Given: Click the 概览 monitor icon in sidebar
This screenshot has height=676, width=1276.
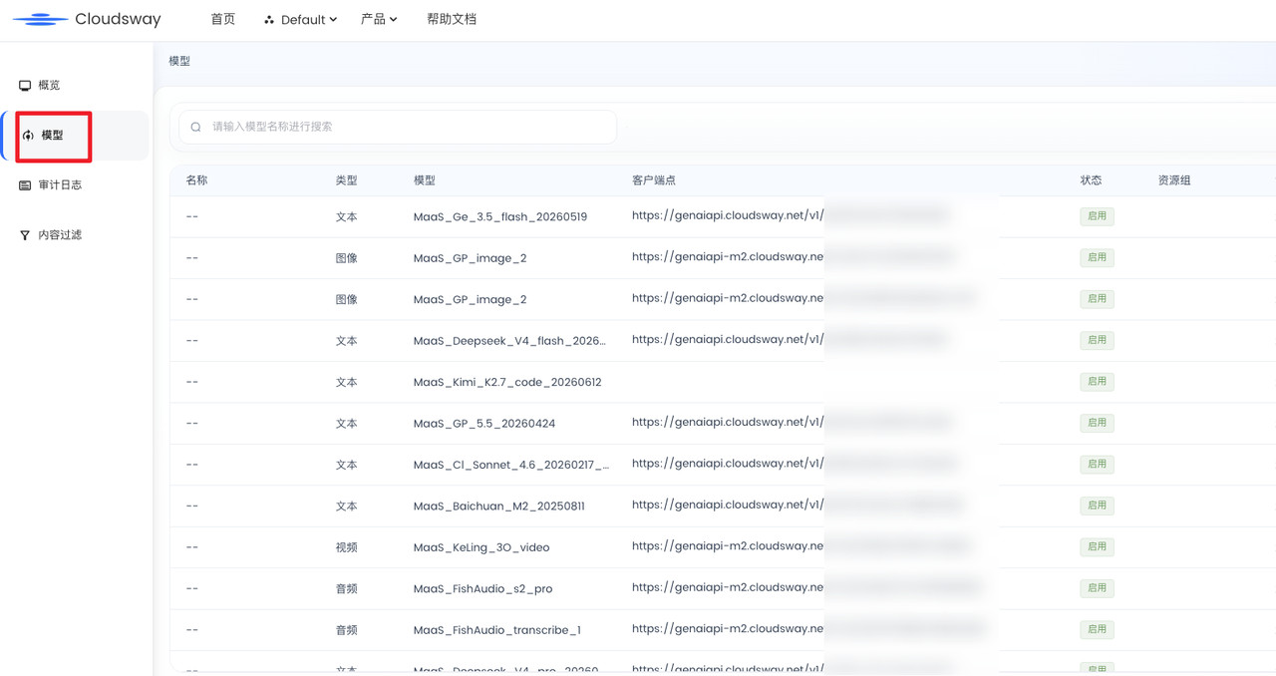Looking at the screenshot, I should (x=25, y=86).
